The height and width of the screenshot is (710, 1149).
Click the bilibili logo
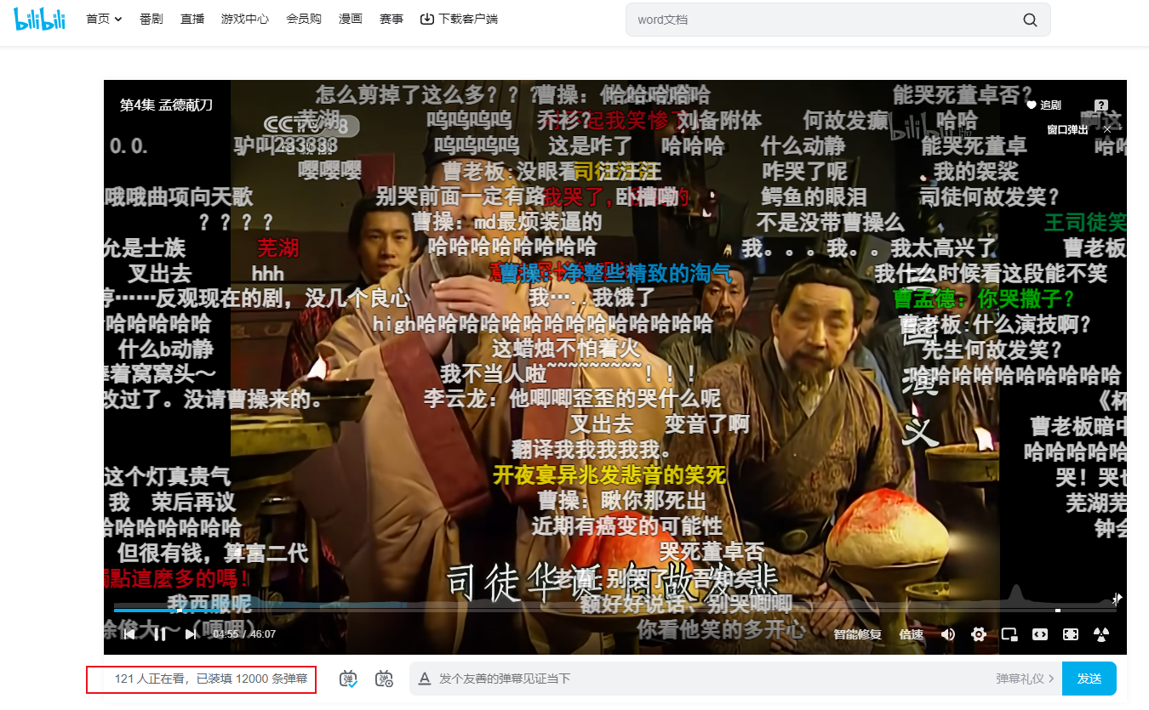click(x=40, y=19)
